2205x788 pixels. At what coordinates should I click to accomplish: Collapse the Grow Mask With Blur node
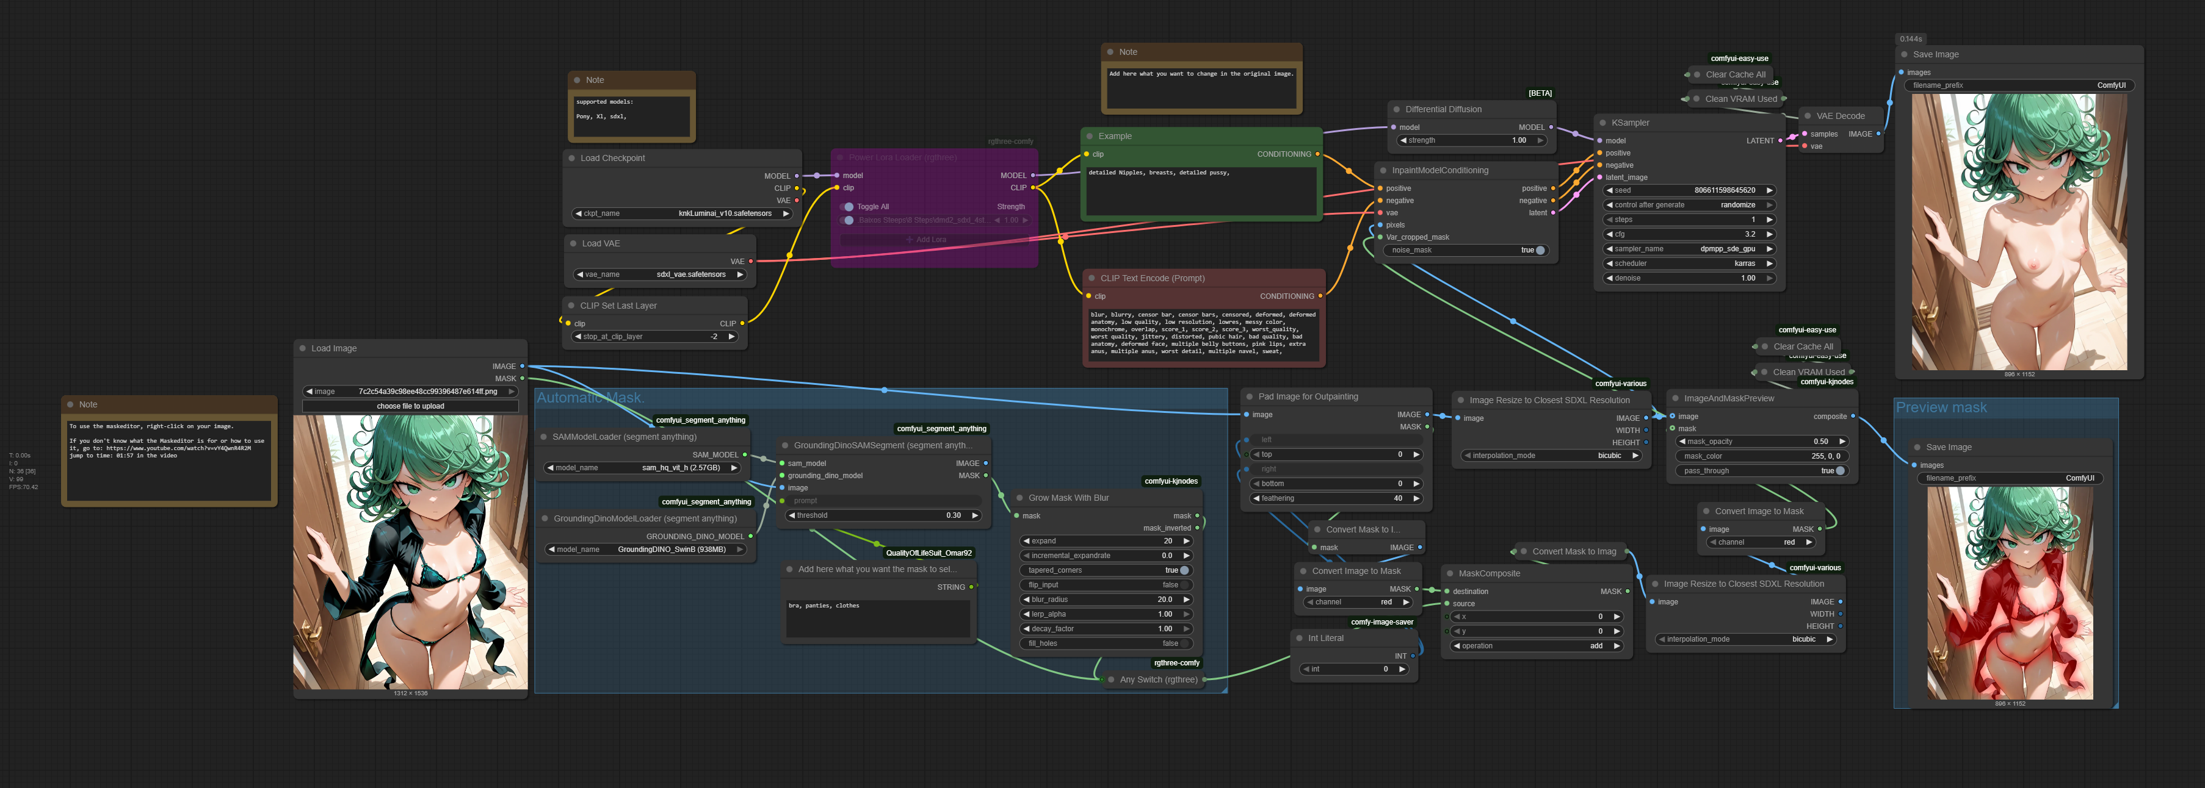(x=1019, y=498)
